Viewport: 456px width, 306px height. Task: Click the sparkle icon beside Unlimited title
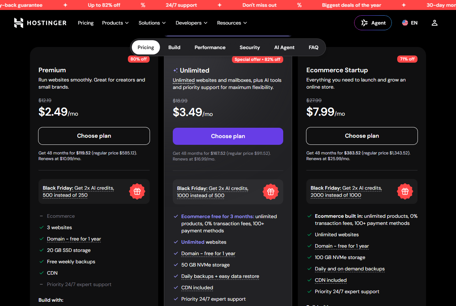click(x=175, y=70)
